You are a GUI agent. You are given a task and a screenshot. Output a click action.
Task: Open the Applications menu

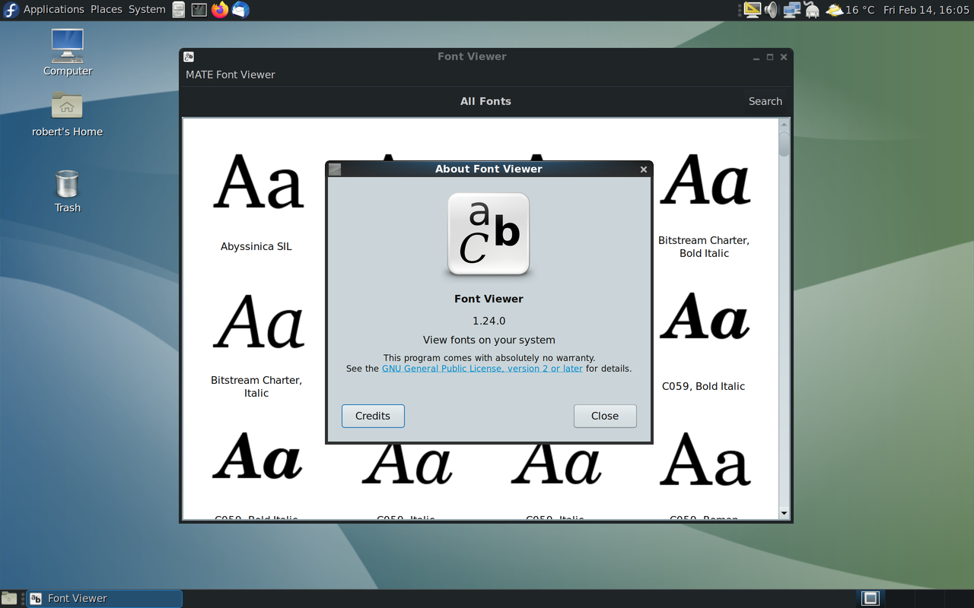pyautogui.click(x=53, y=10)
